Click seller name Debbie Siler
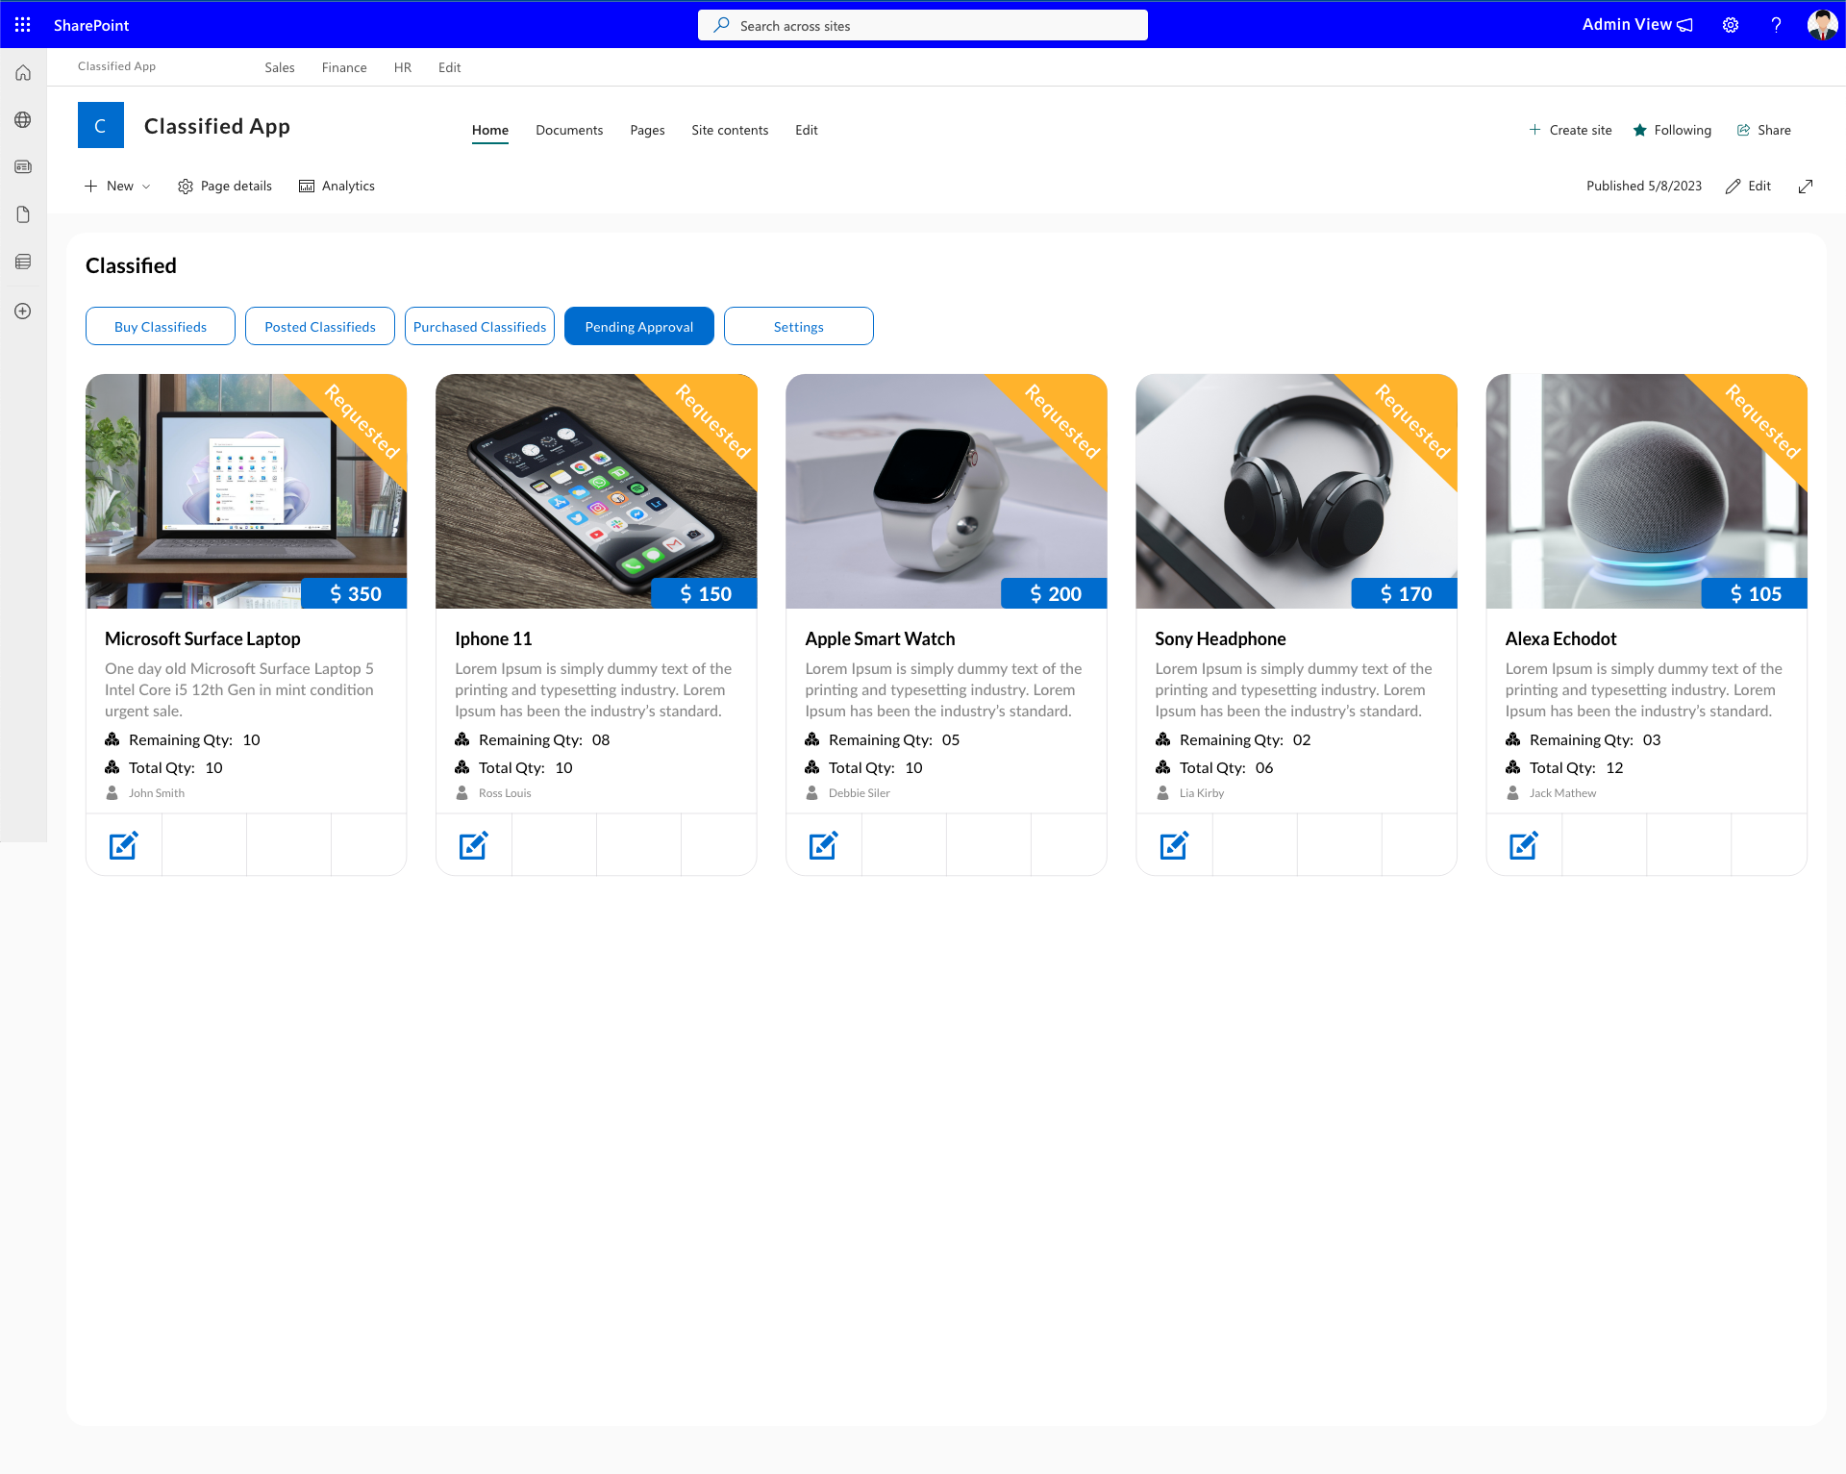 (860, 793)
